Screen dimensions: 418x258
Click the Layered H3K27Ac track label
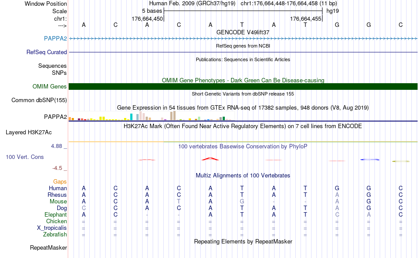[x=29, y=133]
